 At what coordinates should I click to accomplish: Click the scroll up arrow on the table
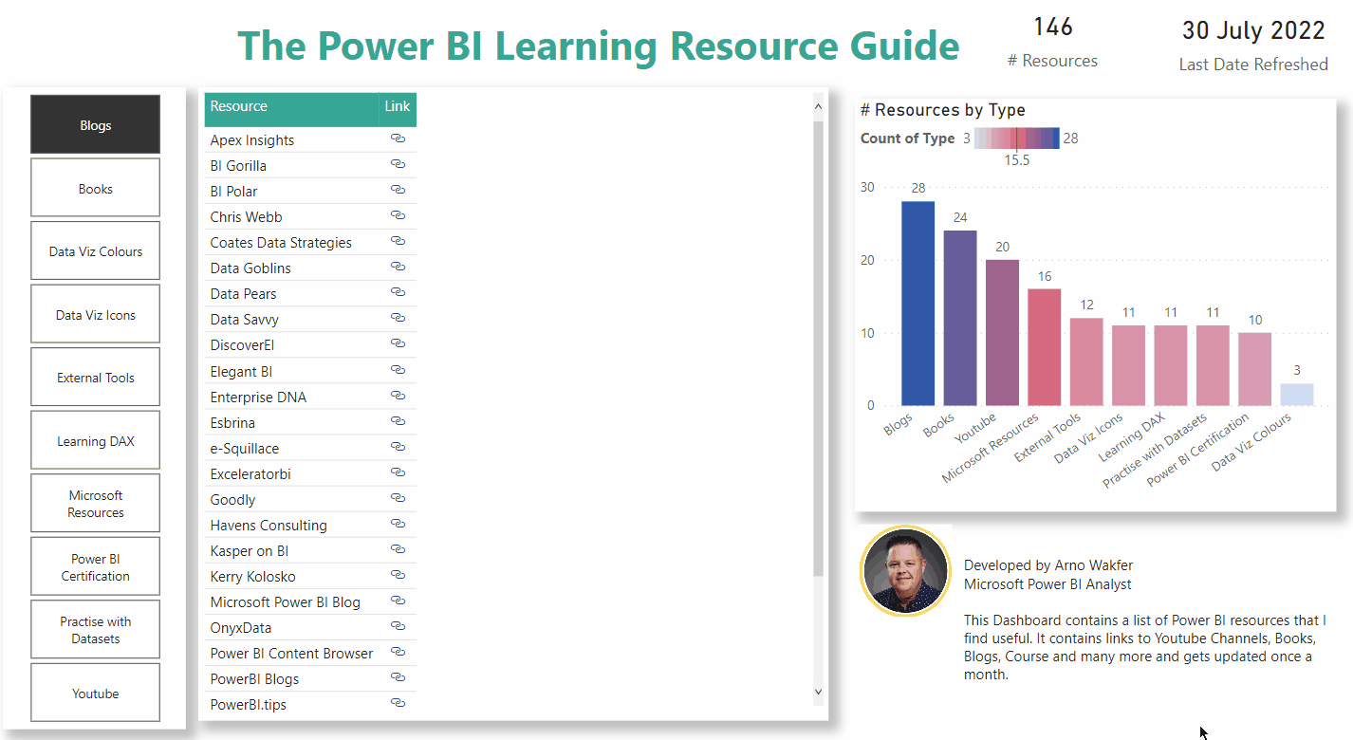tap(819, 99)
